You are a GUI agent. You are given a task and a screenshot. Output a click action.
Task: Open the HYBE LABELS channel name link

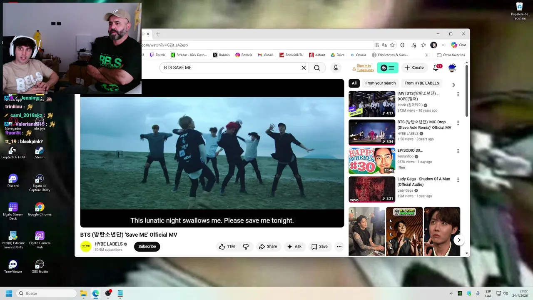(x=109, y=244)
